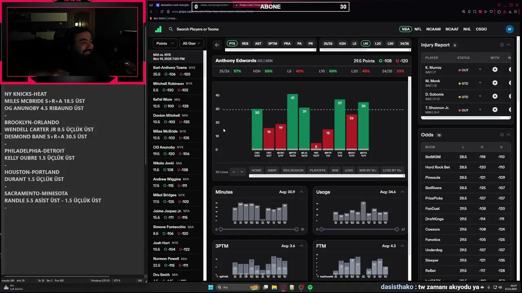The image size is (522, 293).
Task: Toggle the H2H game range filter
Action: (x=343, y=44)
